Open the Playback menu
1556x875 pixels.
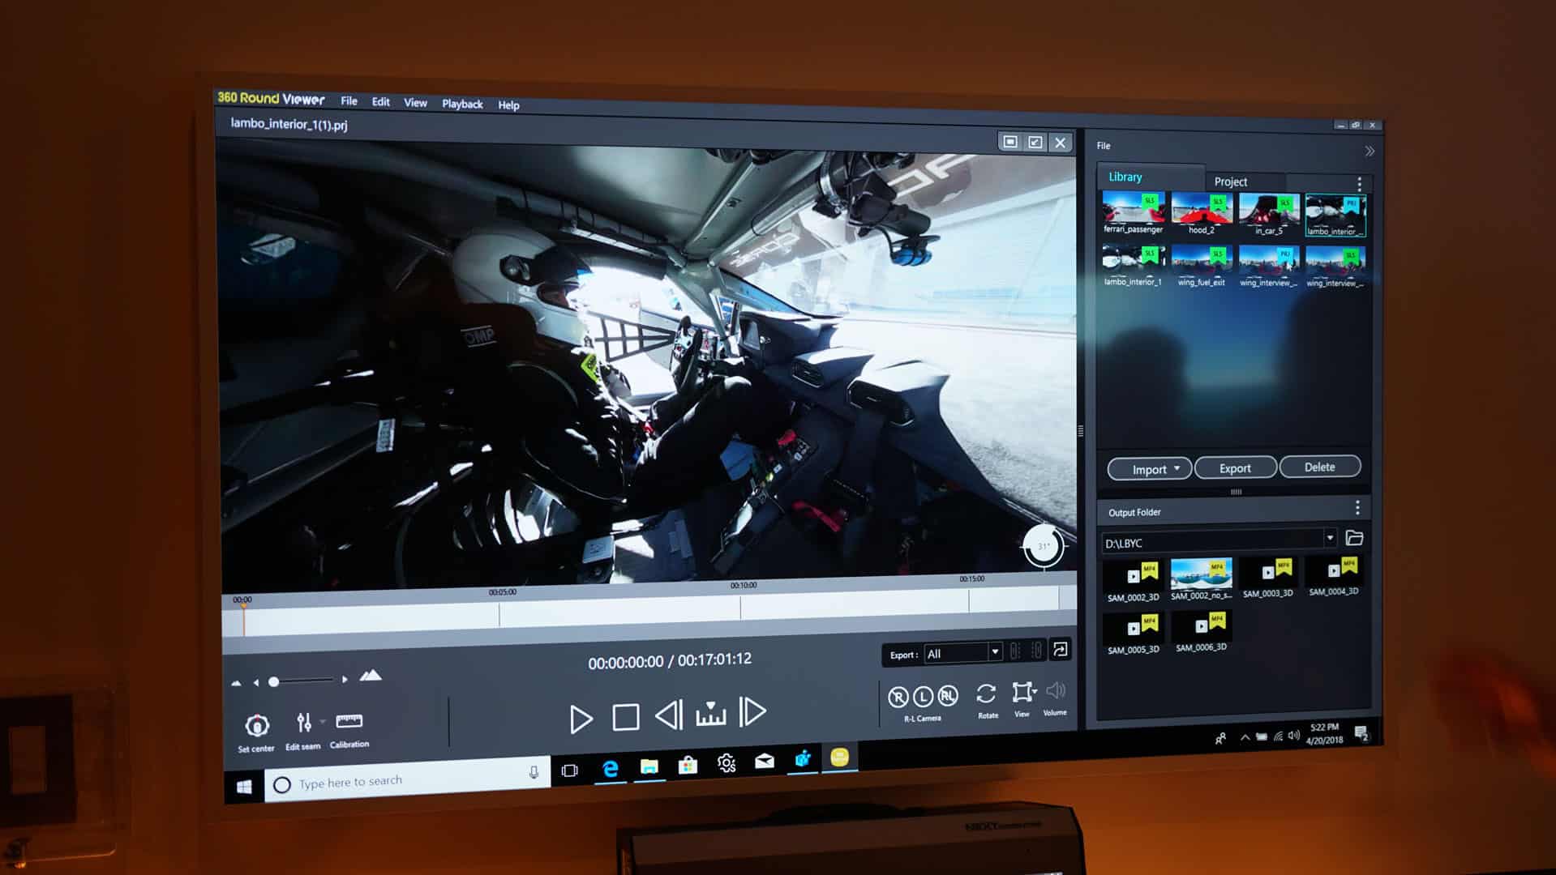coord(462,104)
